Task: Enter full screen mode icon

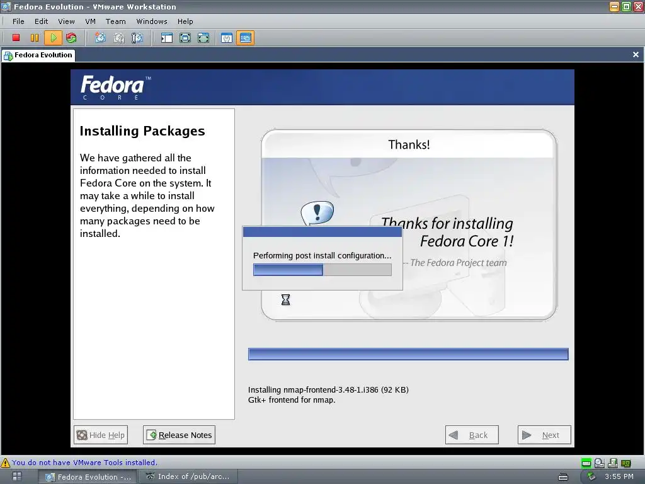Action: tap(203, 38)
